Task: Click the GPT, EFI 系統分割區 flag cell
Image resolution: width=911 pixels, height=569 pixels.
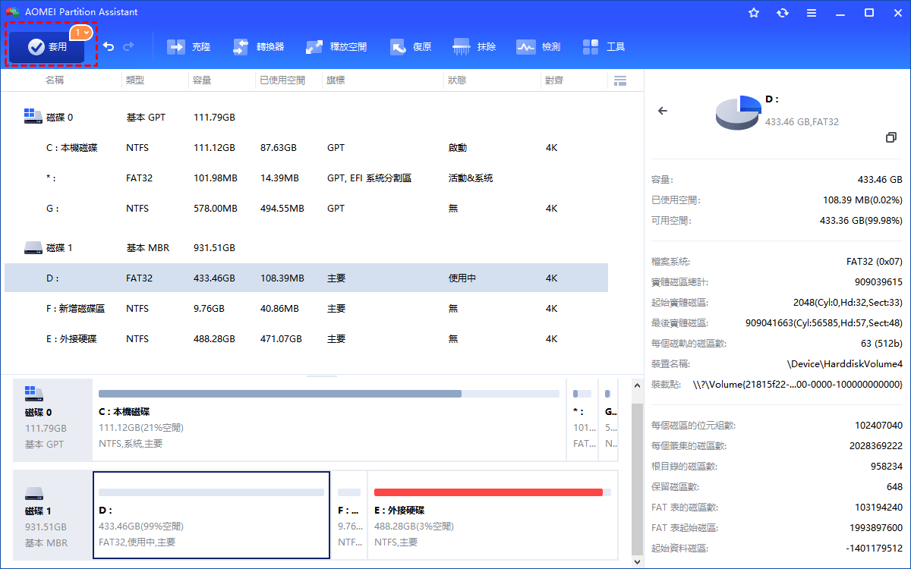Action: [x=369, y=178]
